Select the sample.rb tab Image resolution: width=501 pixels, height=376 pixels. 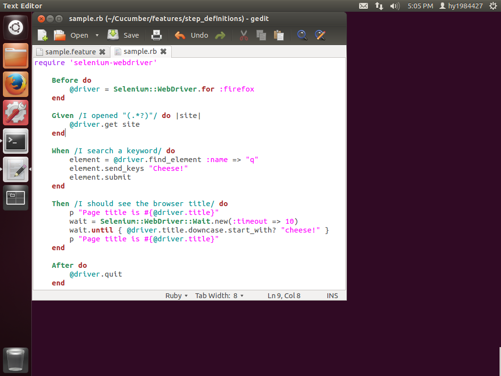(140, 51)
